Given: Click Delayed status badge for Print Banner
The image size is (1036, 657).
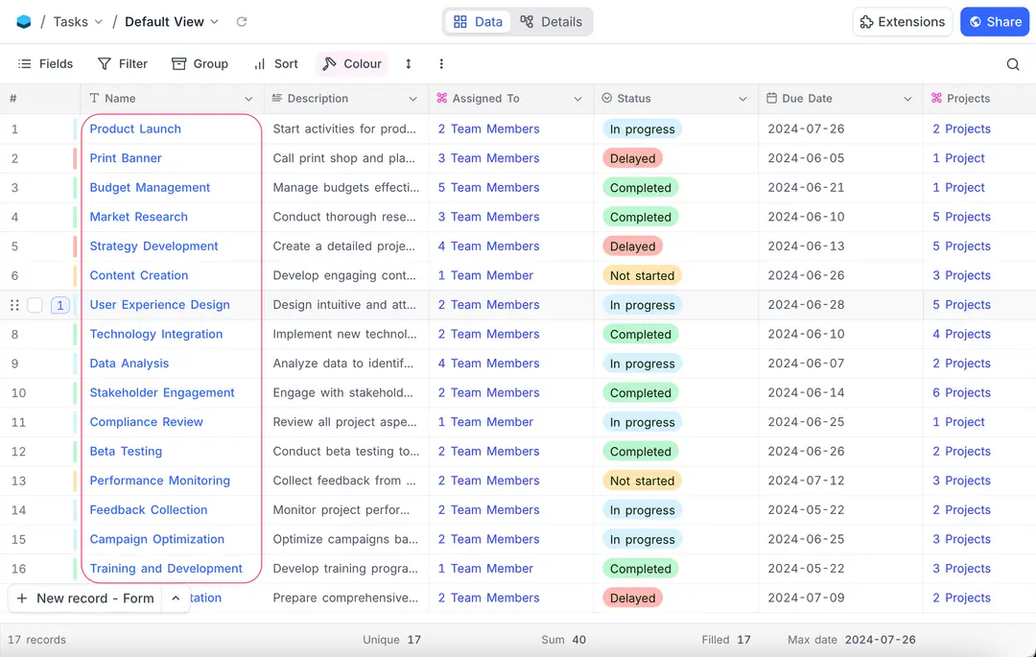Looking at the screenshot, I should (632, 158).
